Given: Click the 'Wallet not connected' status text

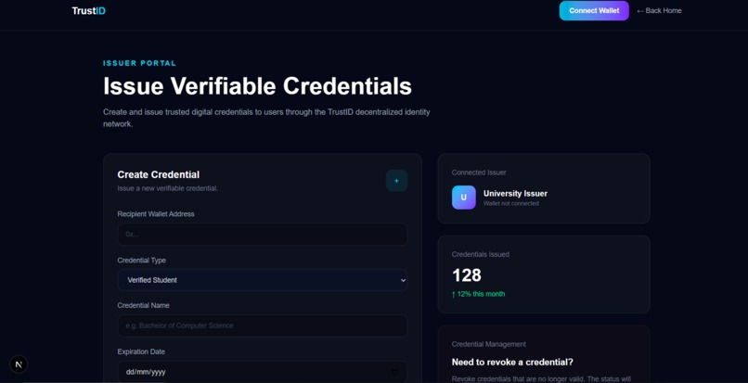Looking at the screenshot, I should point(511,204).
